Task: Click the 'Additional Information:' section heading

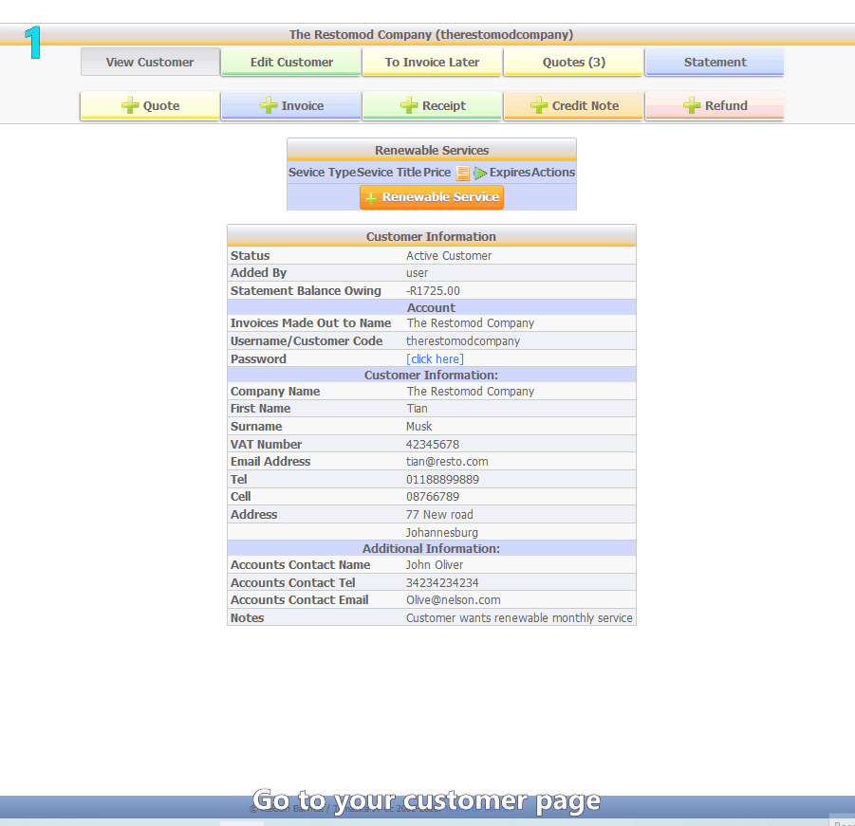Action: [x=431, y=549]
